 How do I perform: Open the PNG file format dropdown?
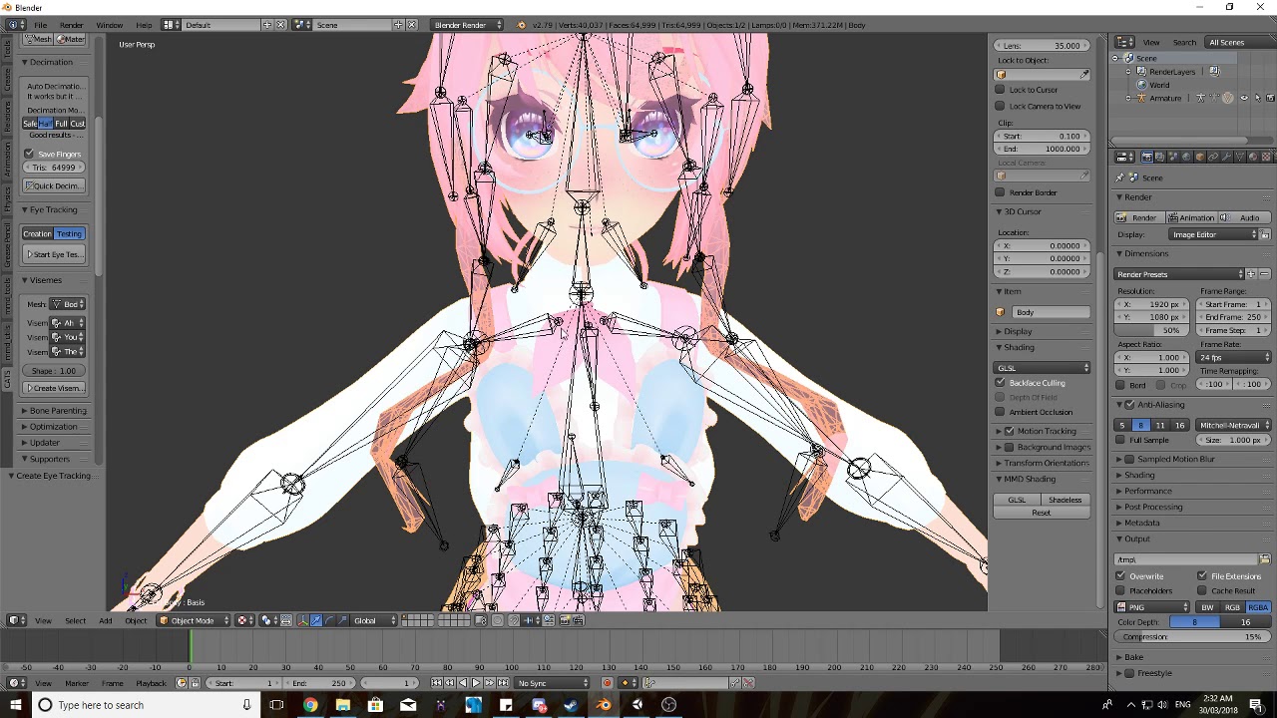[x=1153, y=607]
